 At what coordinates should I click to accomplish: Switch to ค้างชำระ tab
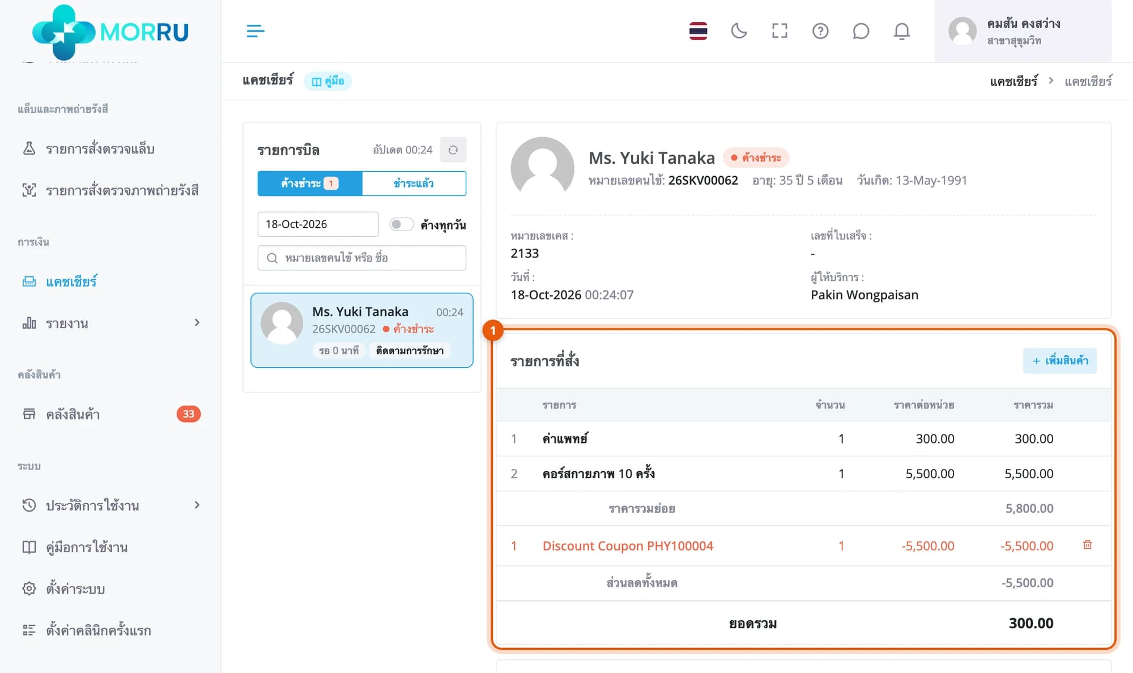(309, 184)
